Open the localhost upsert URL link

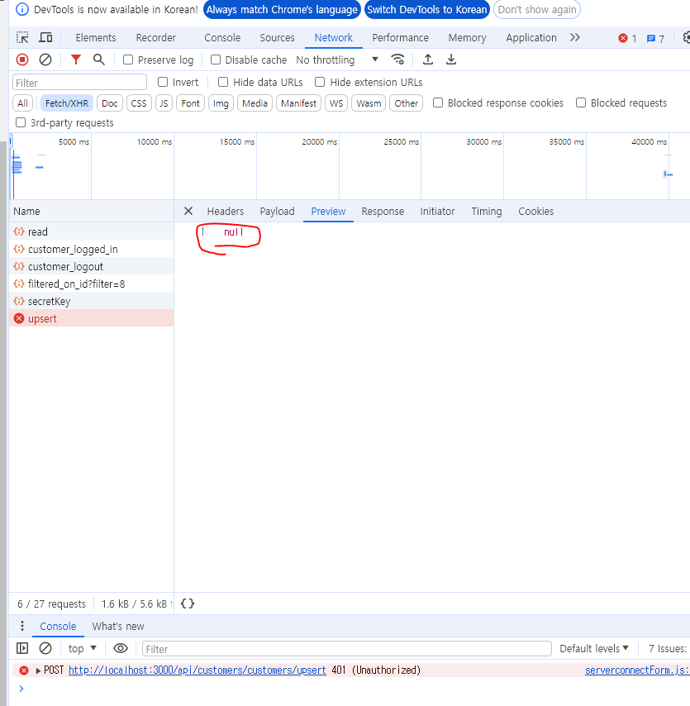tap(197, 670)
